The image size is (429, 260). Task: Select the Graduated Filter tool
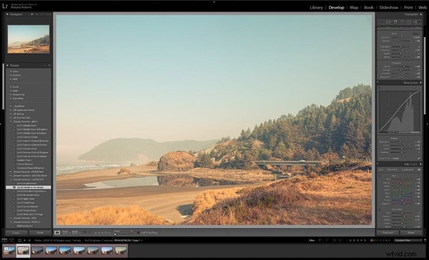402,22
